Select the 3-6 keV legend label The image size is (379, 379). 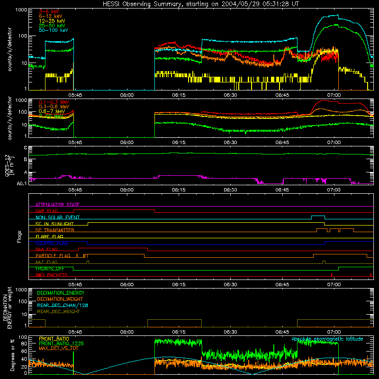(49, 11)
